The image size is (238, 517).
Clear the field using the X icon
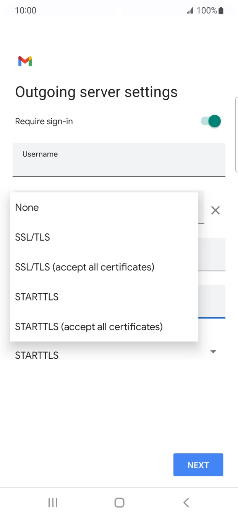point(215,210)
